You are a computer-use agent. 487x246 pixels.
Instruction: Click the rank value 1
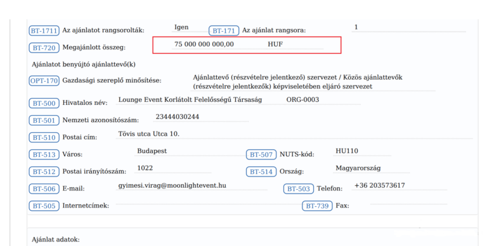pyautogui.click(x=356, y=27)
